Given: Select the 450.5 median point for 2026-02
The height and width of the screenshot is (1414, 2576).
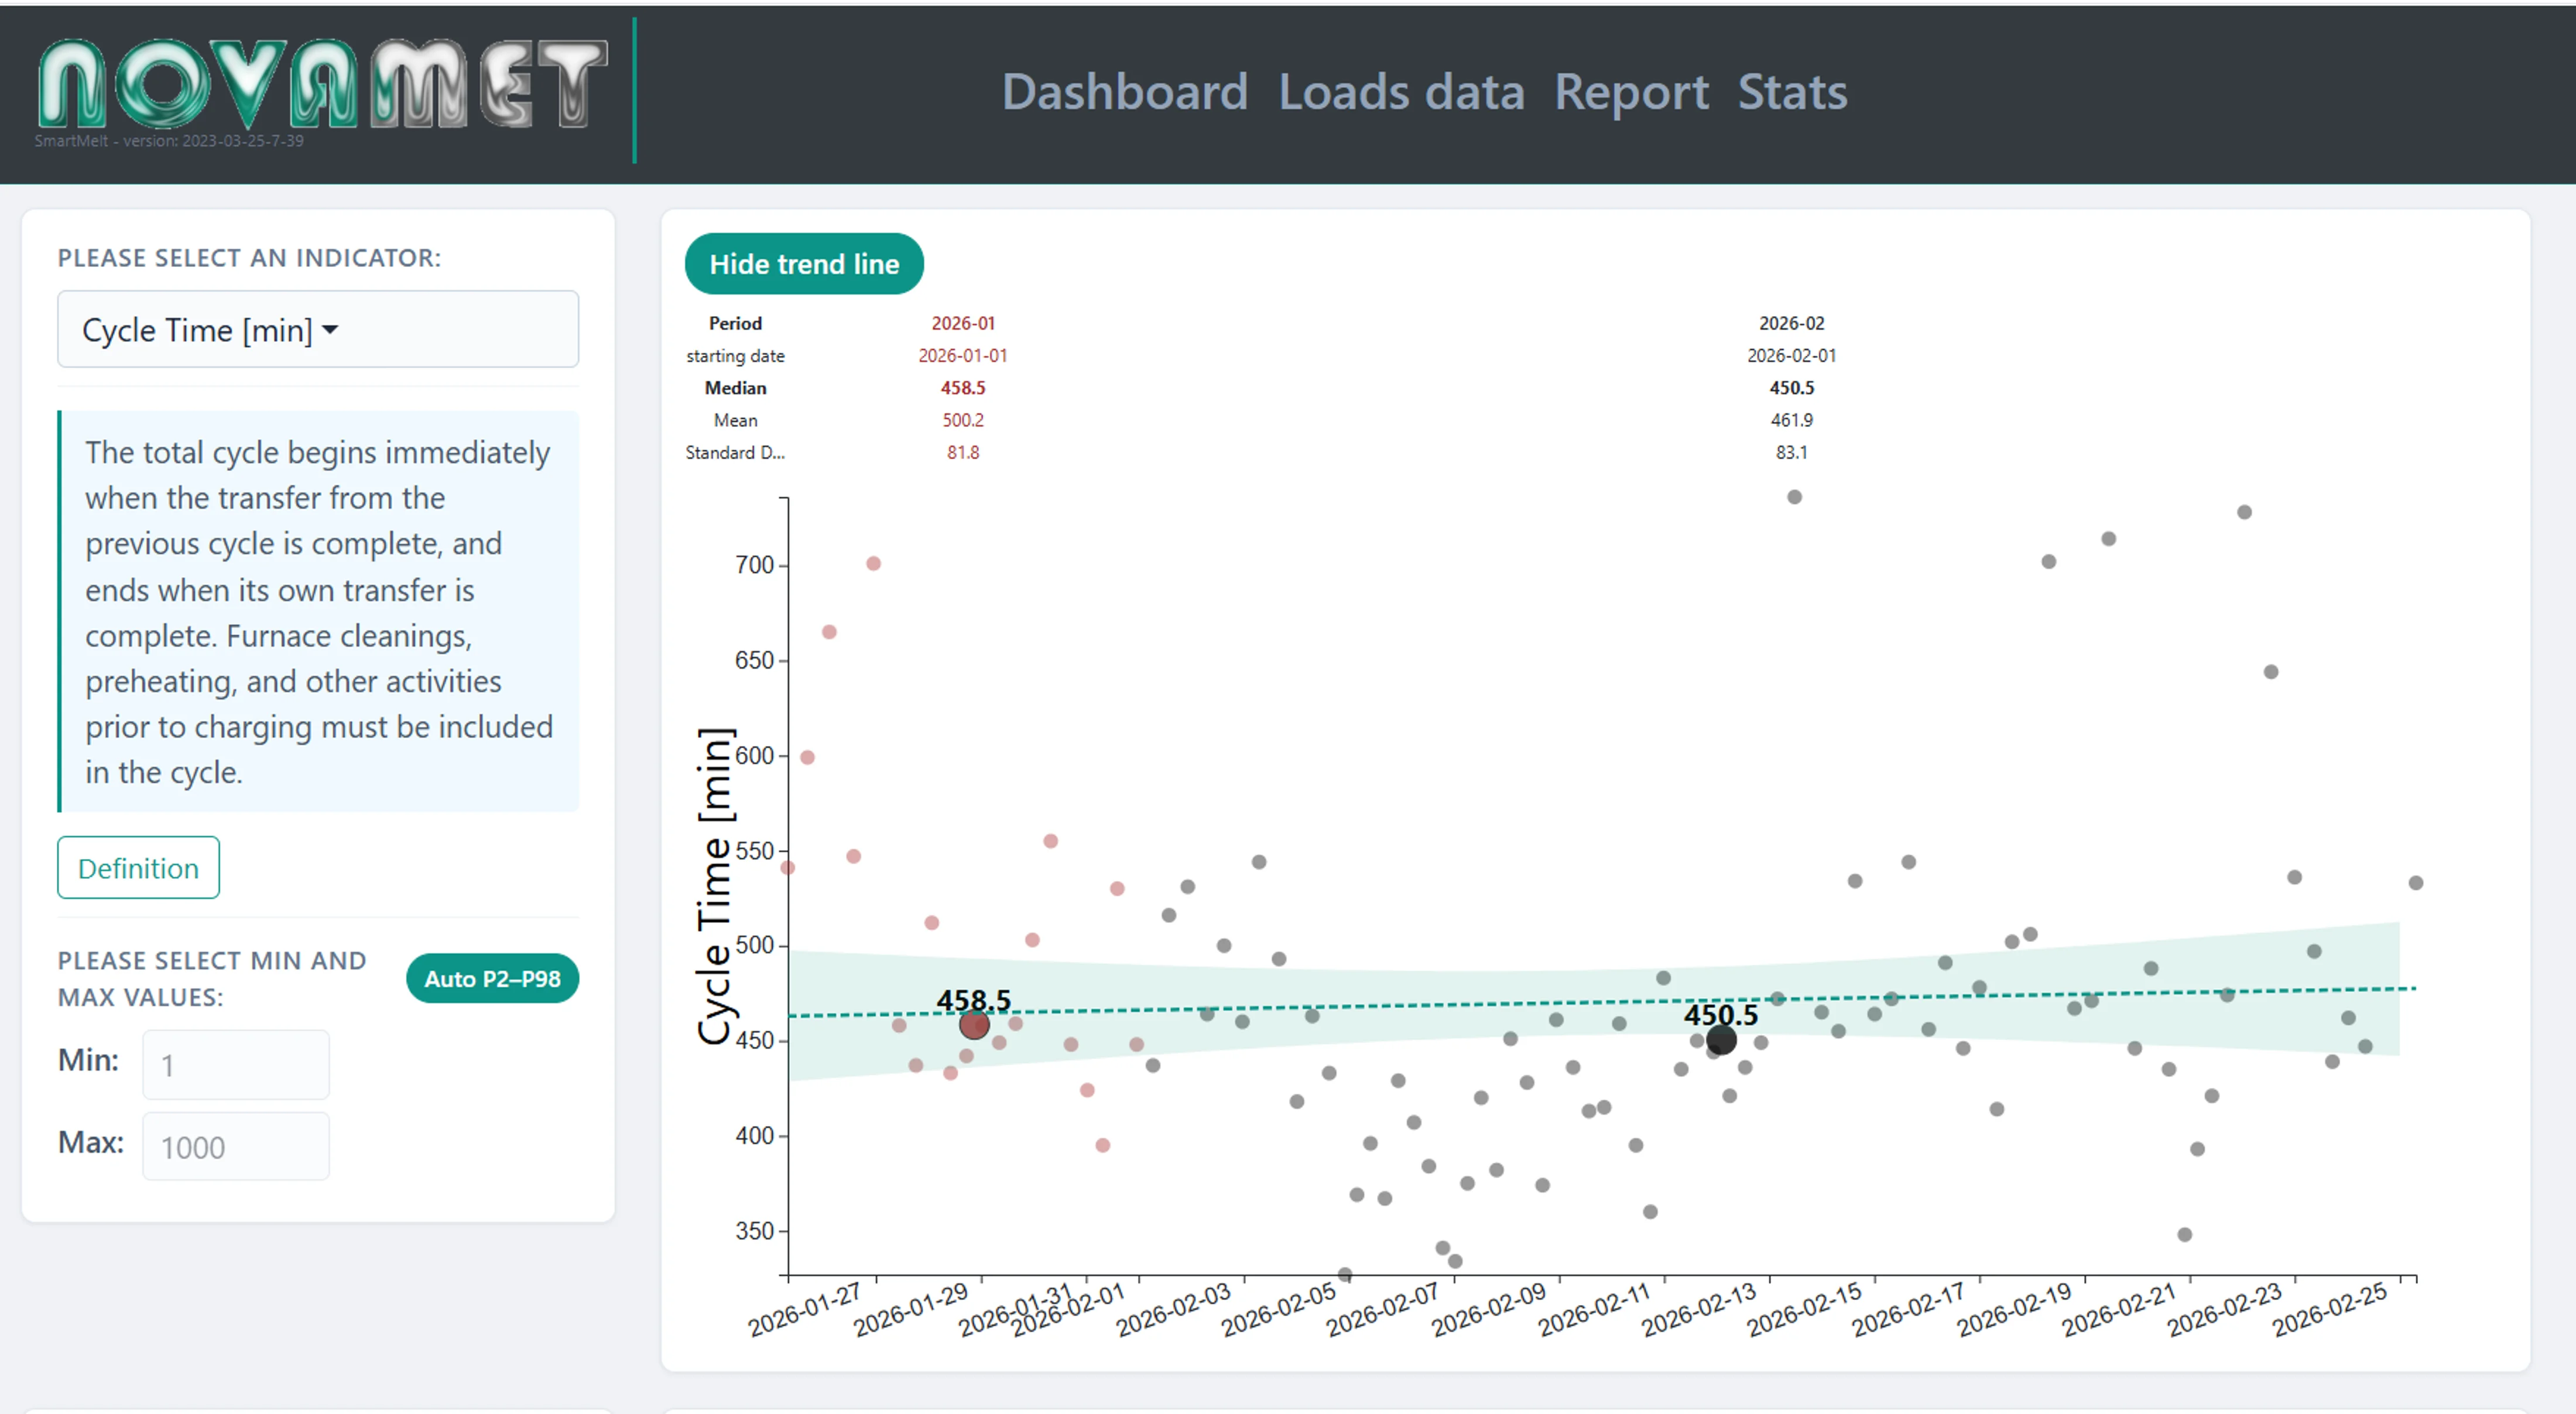Looking at the screenshot, I should coord(1721,1040).
